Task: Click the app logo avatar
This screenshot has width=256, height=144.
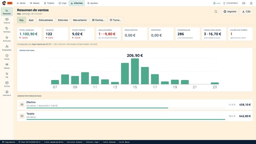Action: 4,3
